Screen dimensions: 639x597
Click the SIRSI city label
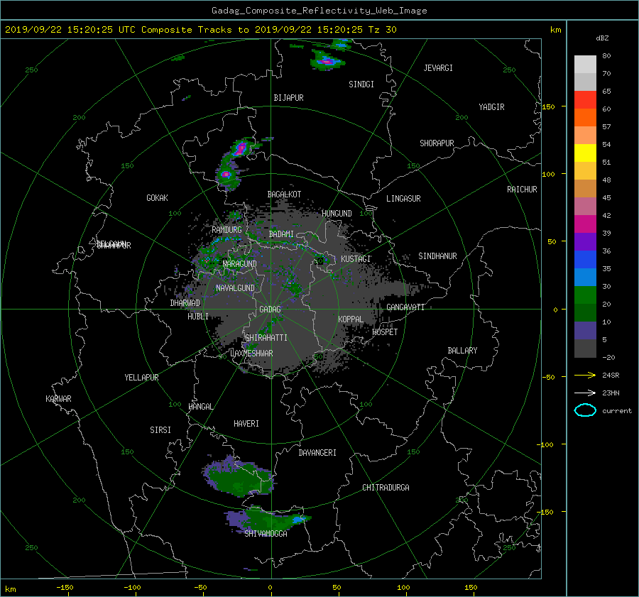click(x=160, y=430)
